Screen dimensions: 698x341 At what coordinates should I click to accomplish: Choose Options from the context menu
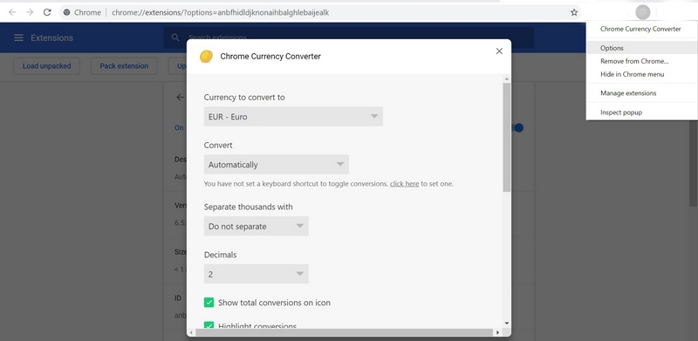(641, 48)
